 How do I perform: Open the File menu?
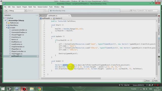[5, 7]
